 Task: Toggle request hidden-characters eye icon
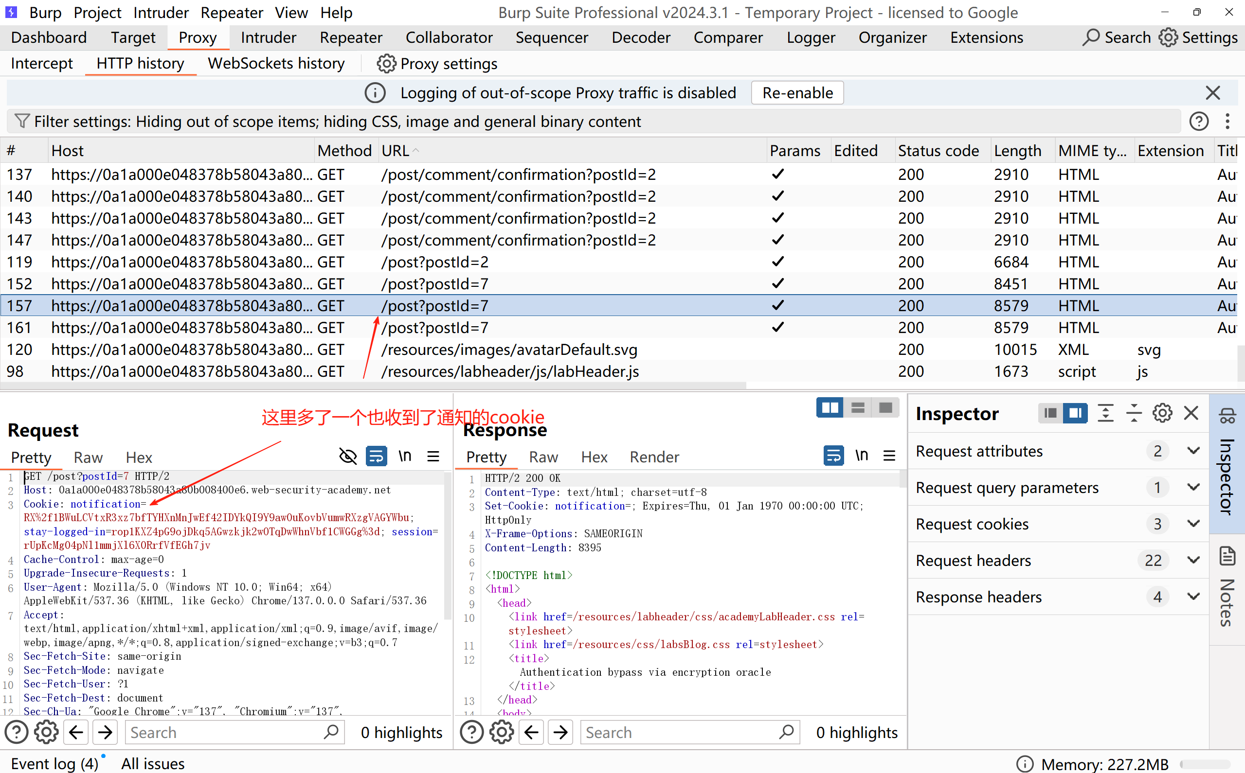coord(348,456)
